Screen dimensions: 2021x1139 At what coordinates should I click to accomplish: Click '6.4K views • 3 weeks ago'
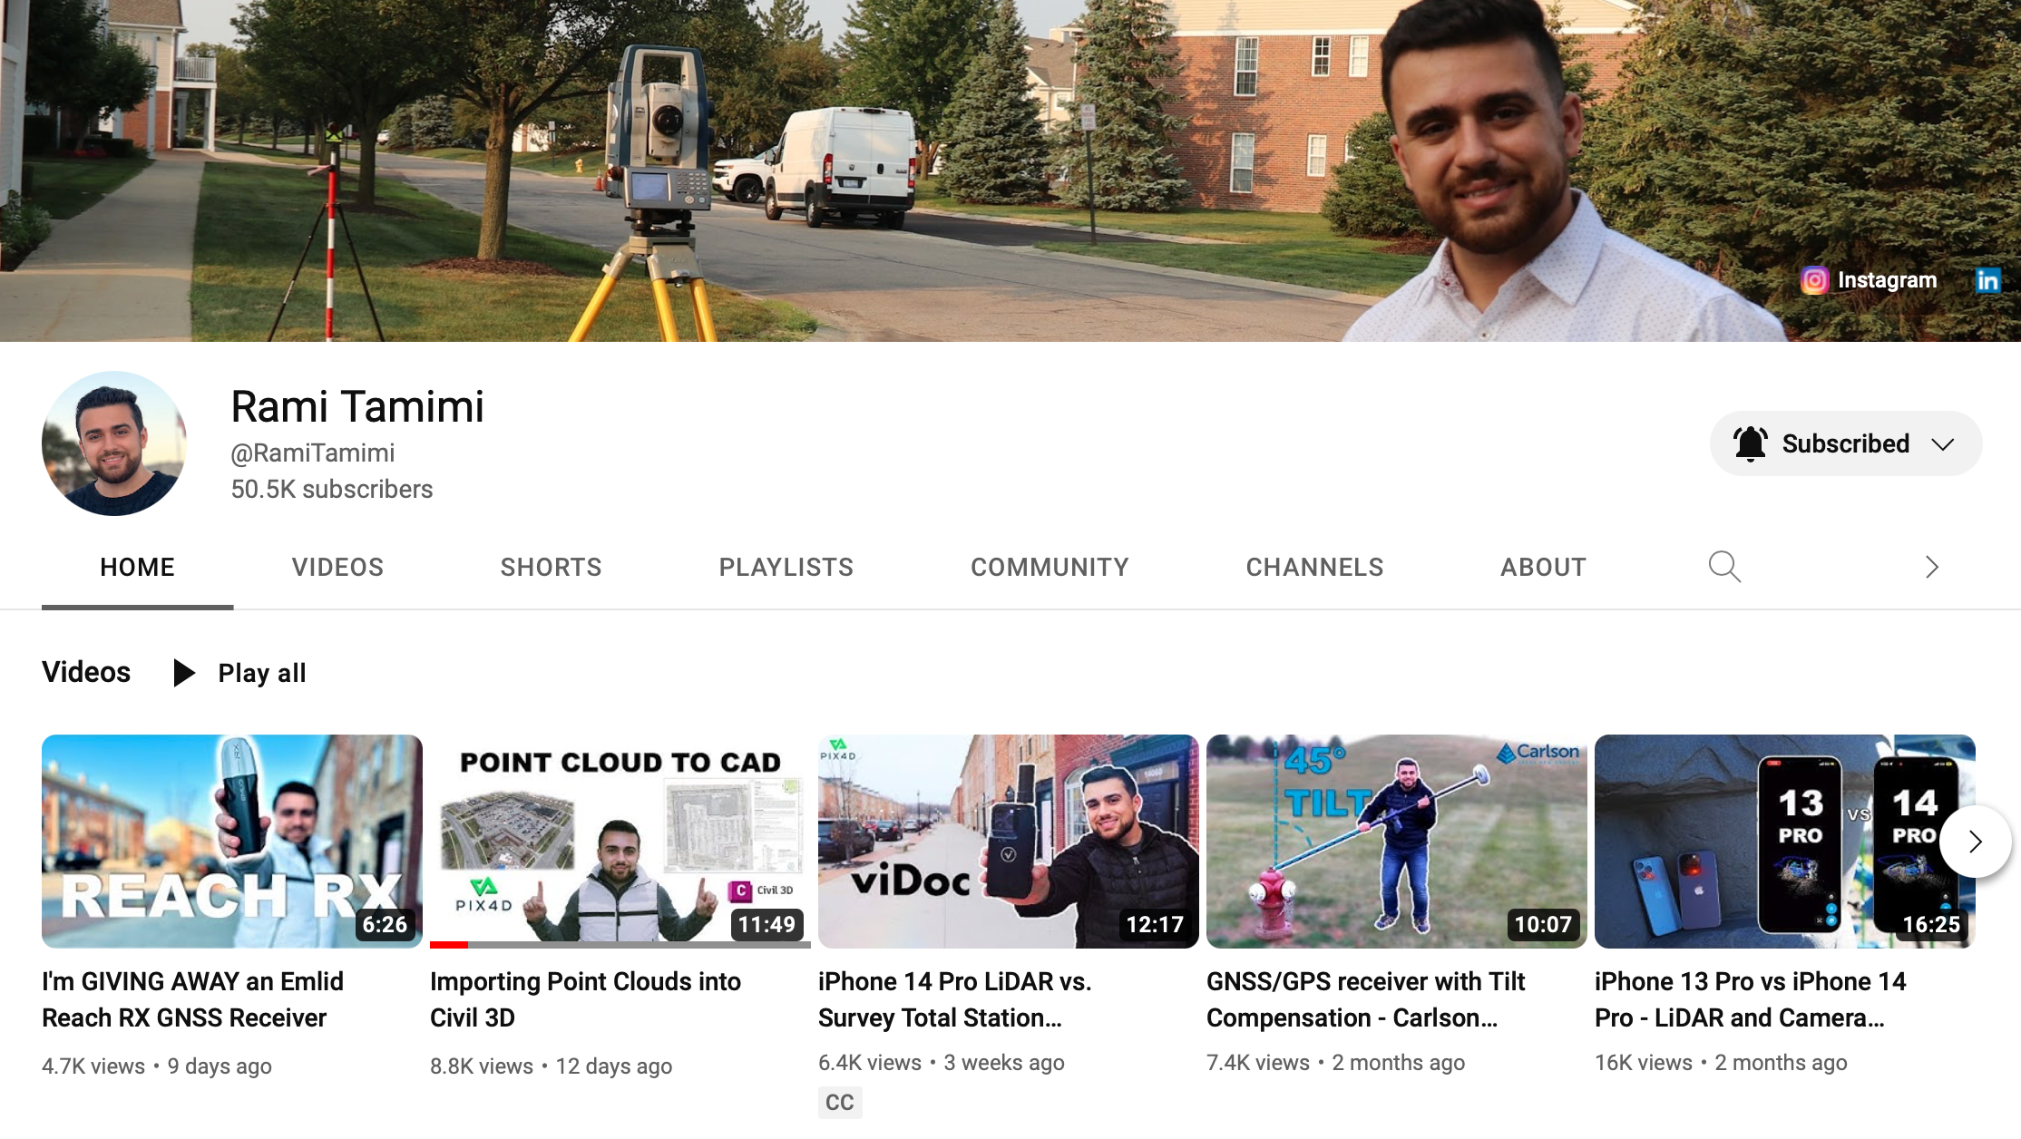pos(942,1063)
